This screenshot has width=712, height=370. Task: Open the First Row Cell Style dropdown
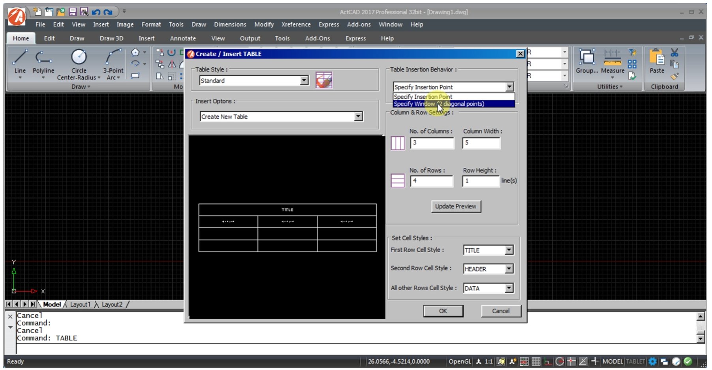510,250
